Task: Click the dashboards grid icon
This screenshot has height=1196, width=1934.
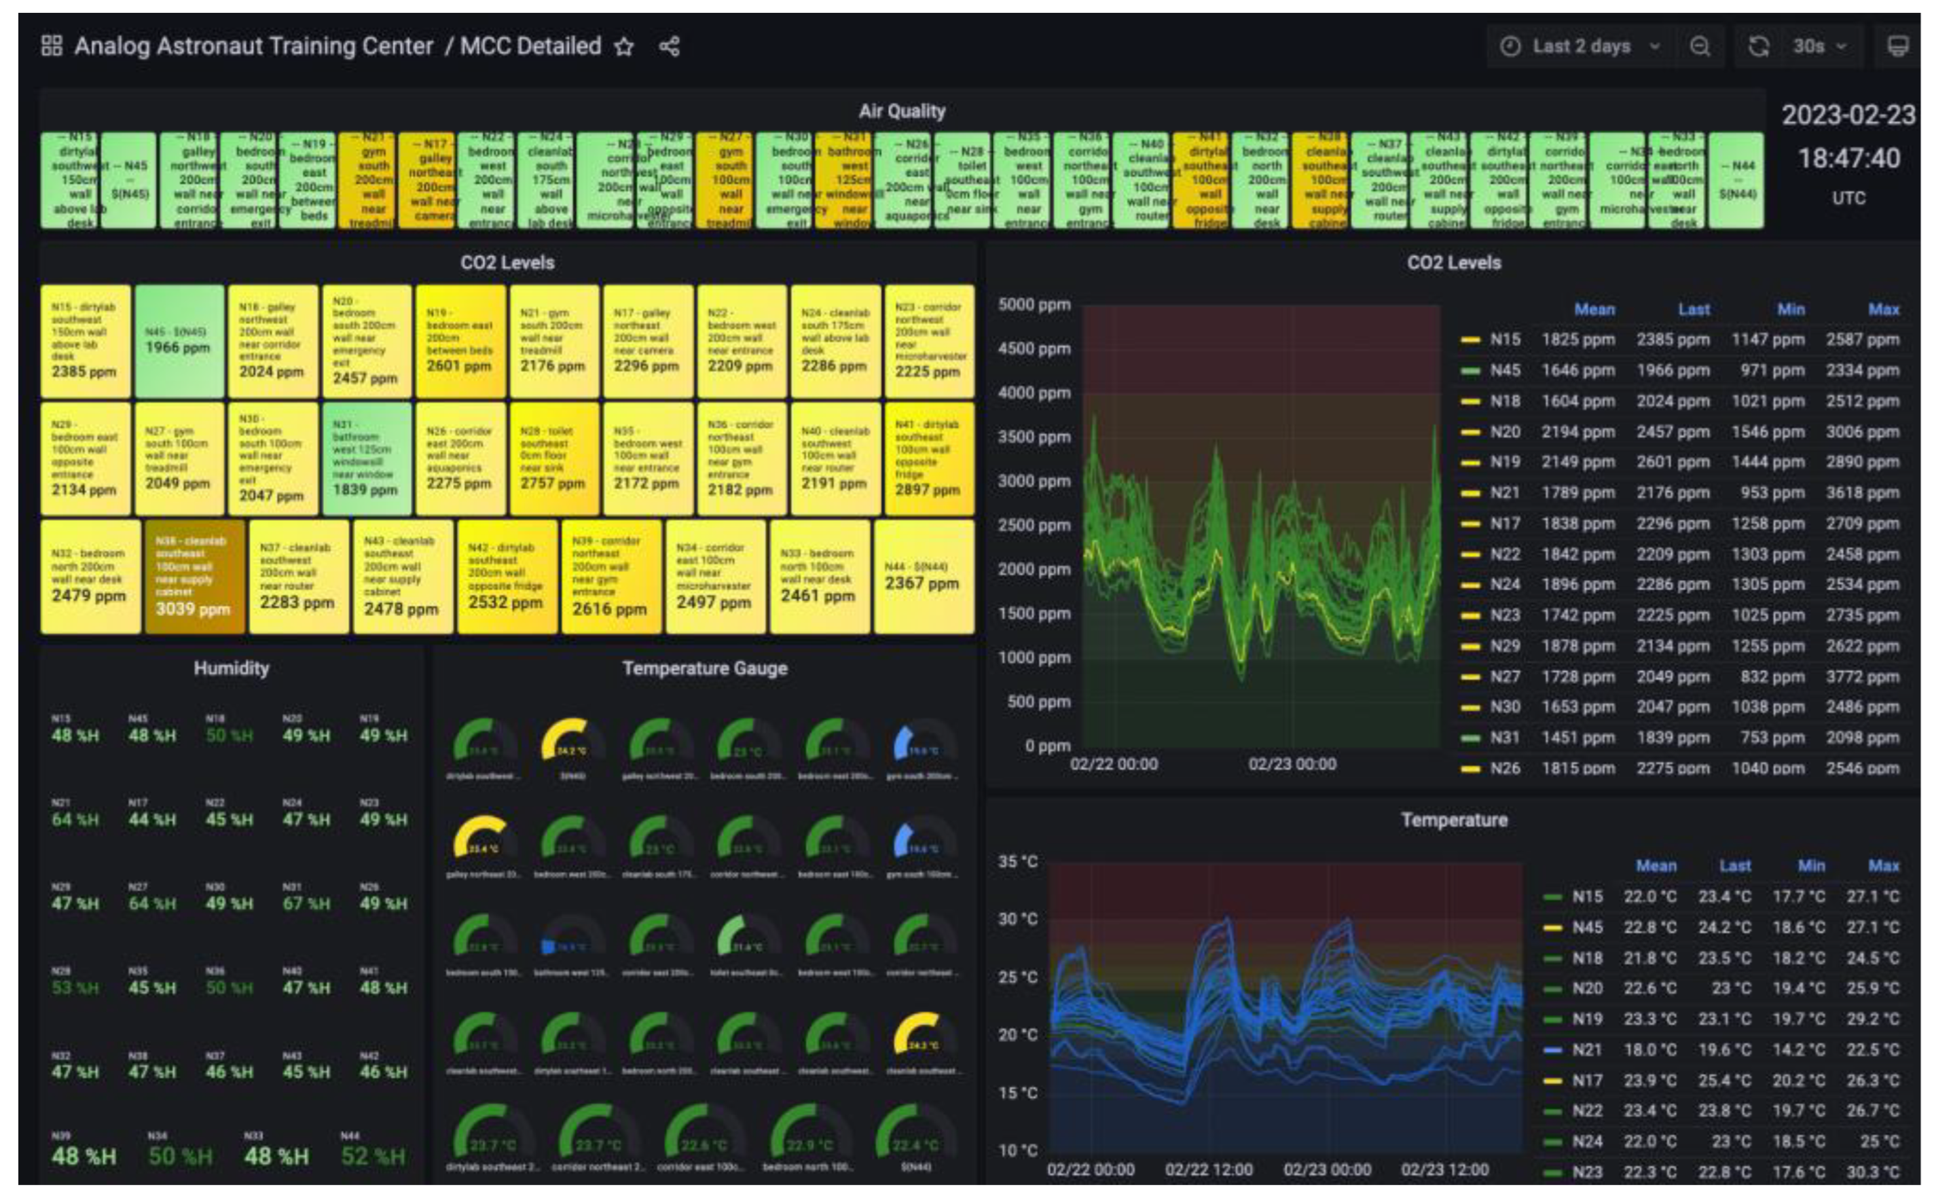Action: click(52, 46)
